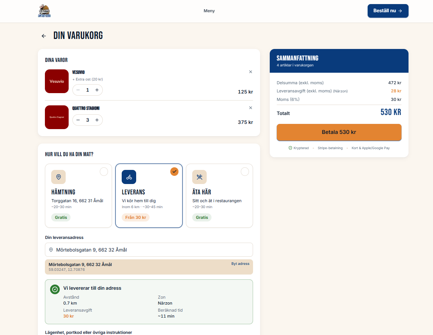This screenshot has height=335, width=433.
Task: Click the Moms 30 kr value
Action: 396,99
